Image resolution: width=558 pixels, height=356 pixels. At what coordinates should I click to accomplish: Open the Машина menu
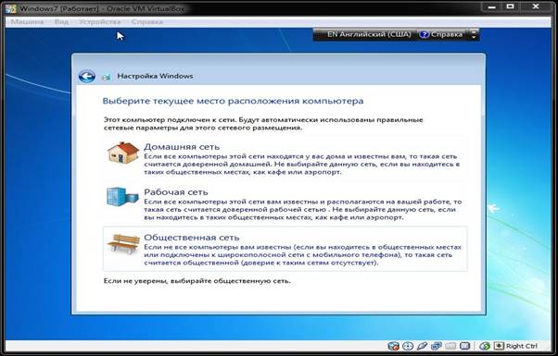[x=27, y=22]
